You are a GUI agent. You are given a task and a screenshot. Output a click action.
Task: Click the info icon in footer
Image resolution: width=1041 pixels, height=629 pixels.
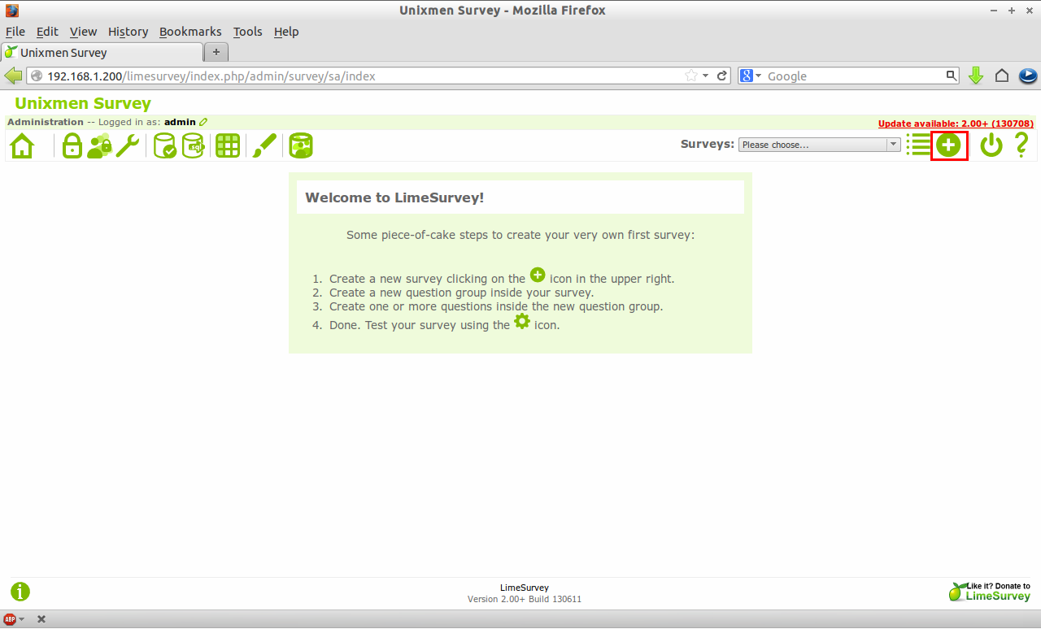pos(20,592)
